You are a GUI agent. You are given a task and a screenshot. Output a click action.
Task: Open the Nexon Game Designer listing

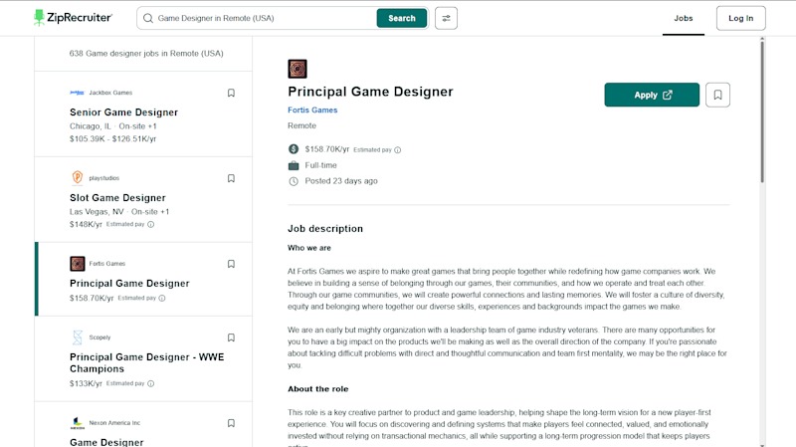(106, 442)
